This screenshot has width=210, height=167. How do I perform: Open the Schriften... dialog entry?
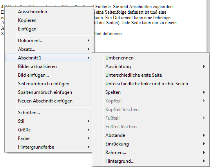click(49, 113)
